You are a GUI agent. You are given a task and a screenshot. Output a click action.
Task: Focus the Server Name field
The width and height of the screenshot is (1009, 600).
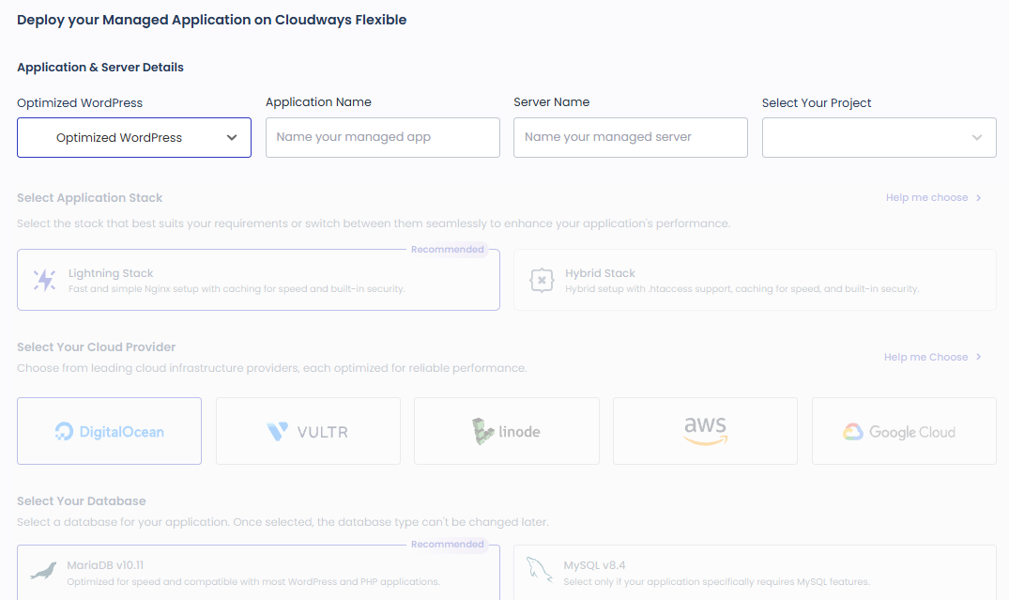point(631,137)
